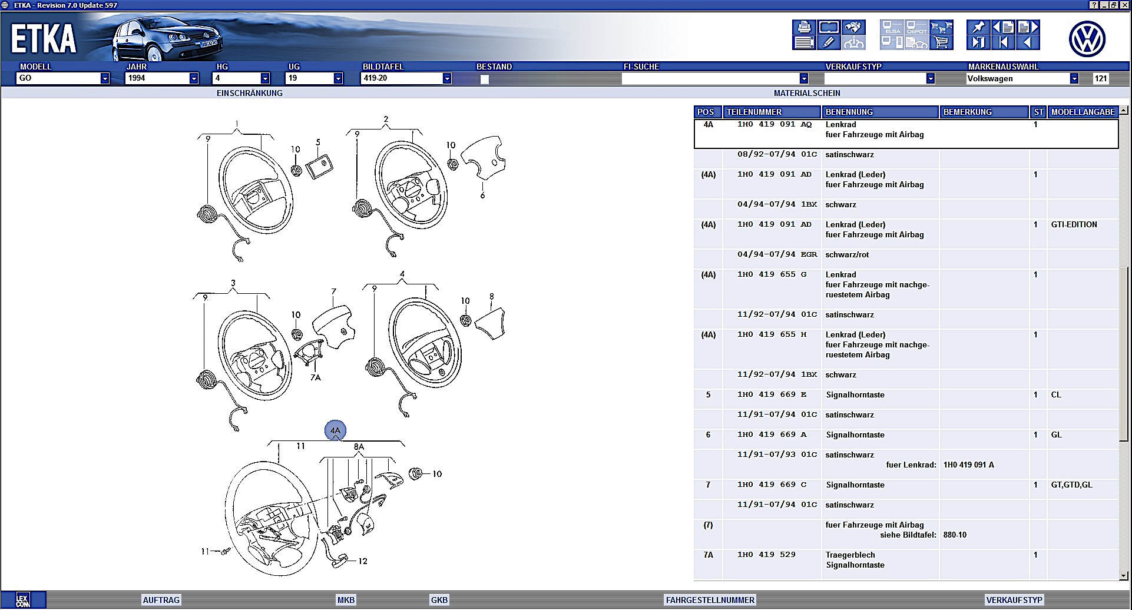Click the VERKAUFSTYP label in bottom bar
Viewport: 1132px width, 610px height.
[1014, 600]
